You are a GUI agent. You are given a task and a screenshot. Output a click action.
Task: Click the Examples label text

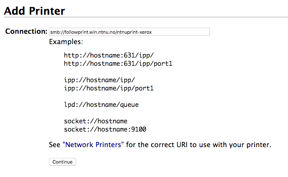66,42
